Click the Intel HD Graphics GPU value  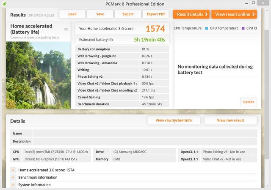click(51, 159)
